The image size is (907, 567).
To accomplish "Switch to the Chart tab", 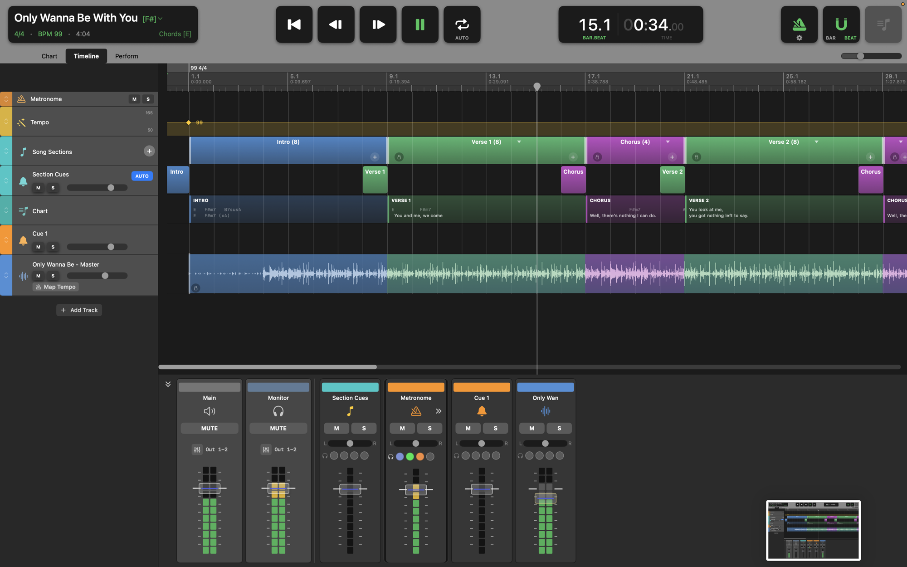I will tap(49, 56).
